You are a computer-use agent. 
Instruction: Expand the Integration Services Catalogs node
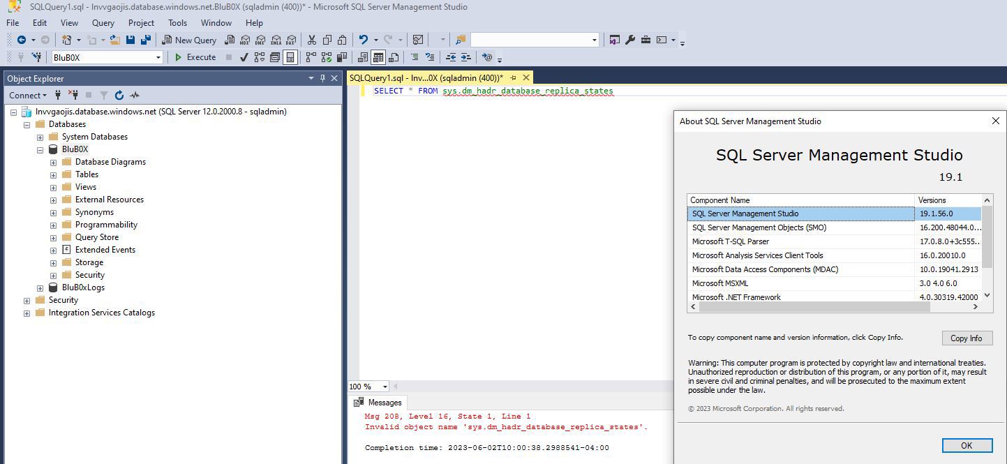click(x=27, y=313)
